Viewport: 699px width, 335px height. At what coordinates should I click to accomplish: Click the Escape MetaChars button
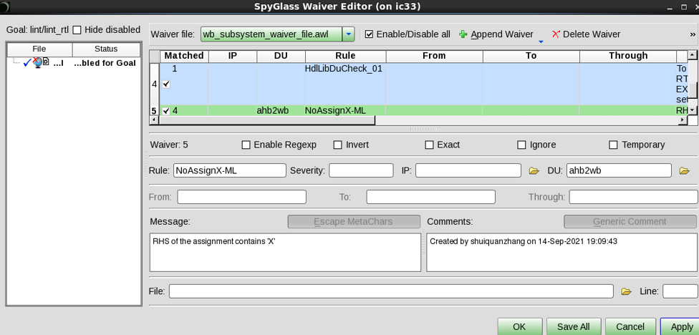pos(354,221)
